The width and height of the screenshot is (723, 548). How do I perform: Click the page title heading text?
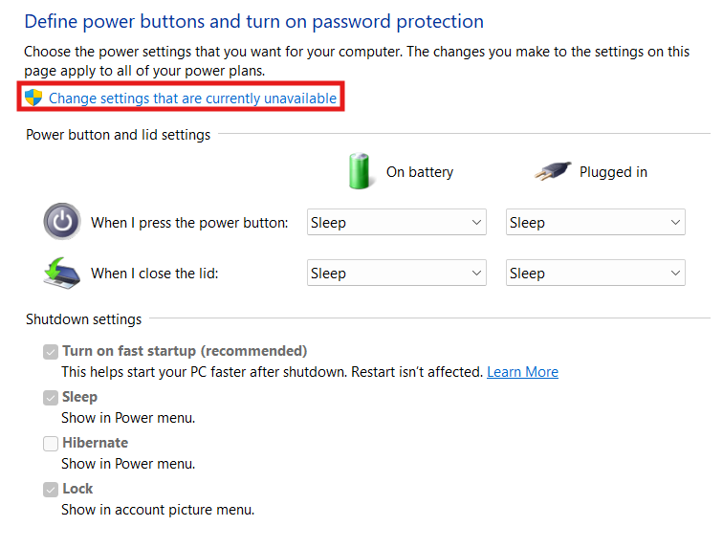point(253,21)
